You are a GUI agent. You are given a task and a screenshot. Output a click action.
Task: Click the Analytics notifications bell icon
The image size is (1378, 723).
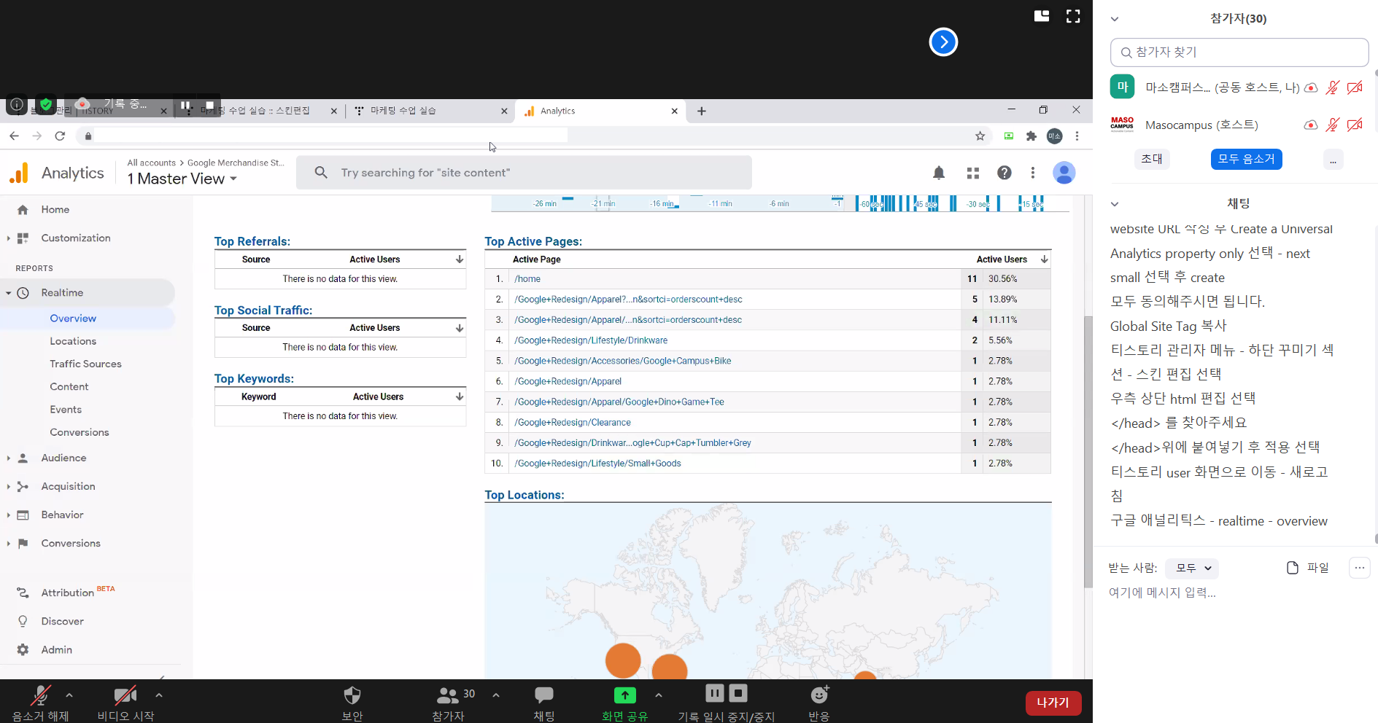[x=939, y=173]
